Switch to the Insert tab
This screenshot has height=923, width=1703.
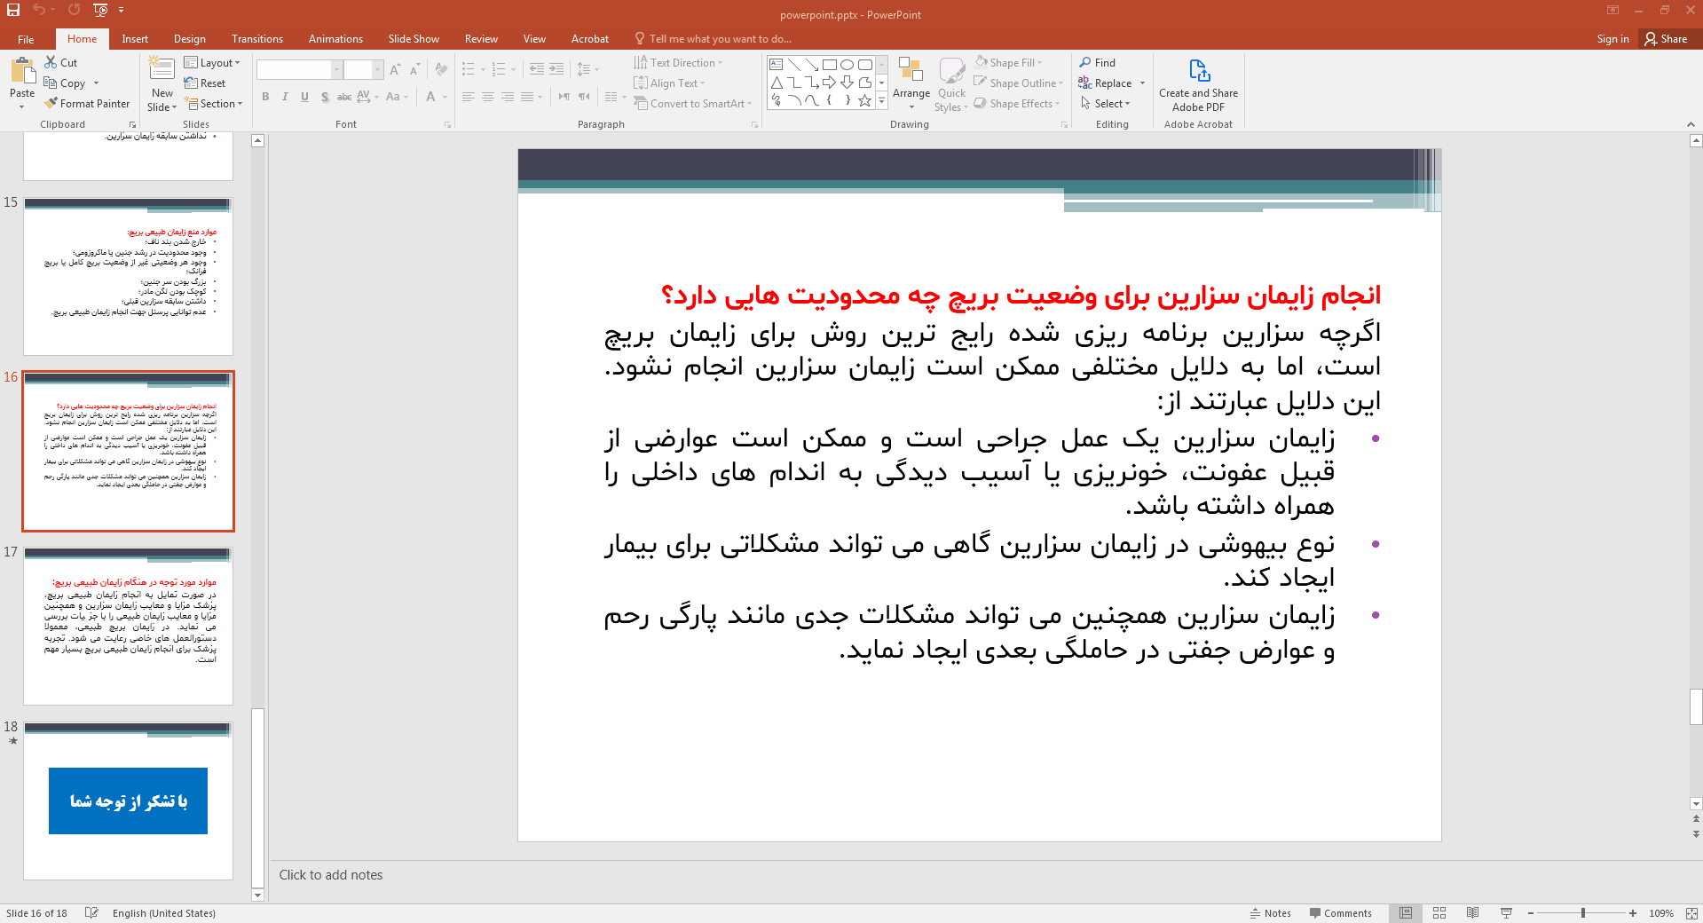pyautogui.click(x=135, y=39)
